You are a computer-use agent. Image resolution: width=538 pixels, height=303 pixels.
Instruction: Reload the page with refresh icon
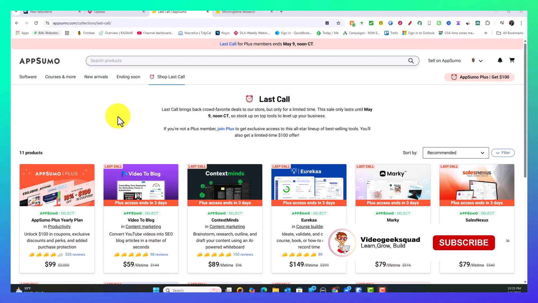point(36,23)
